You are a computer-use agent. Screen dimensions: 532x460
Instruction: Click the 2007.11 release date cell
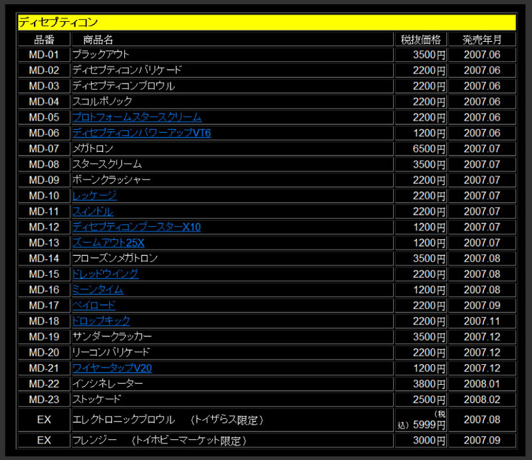click(482, 321)
